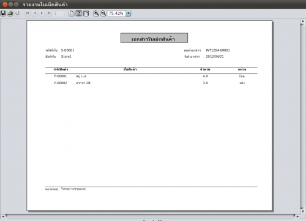Click the vertical scrollbar down arrow

point(303,211)
